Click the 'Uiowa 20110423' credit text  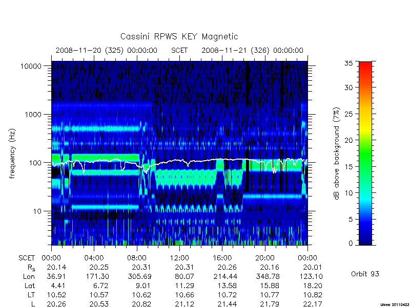point(395,304)
